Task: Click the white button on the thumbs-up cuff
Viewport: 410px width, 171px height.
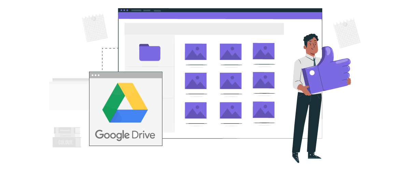Action: click(x=312, y=73)
